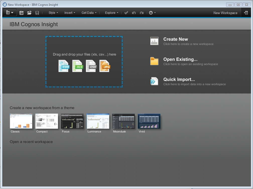
Task: Click the .JPG file type icon
Action: point(105,66)
